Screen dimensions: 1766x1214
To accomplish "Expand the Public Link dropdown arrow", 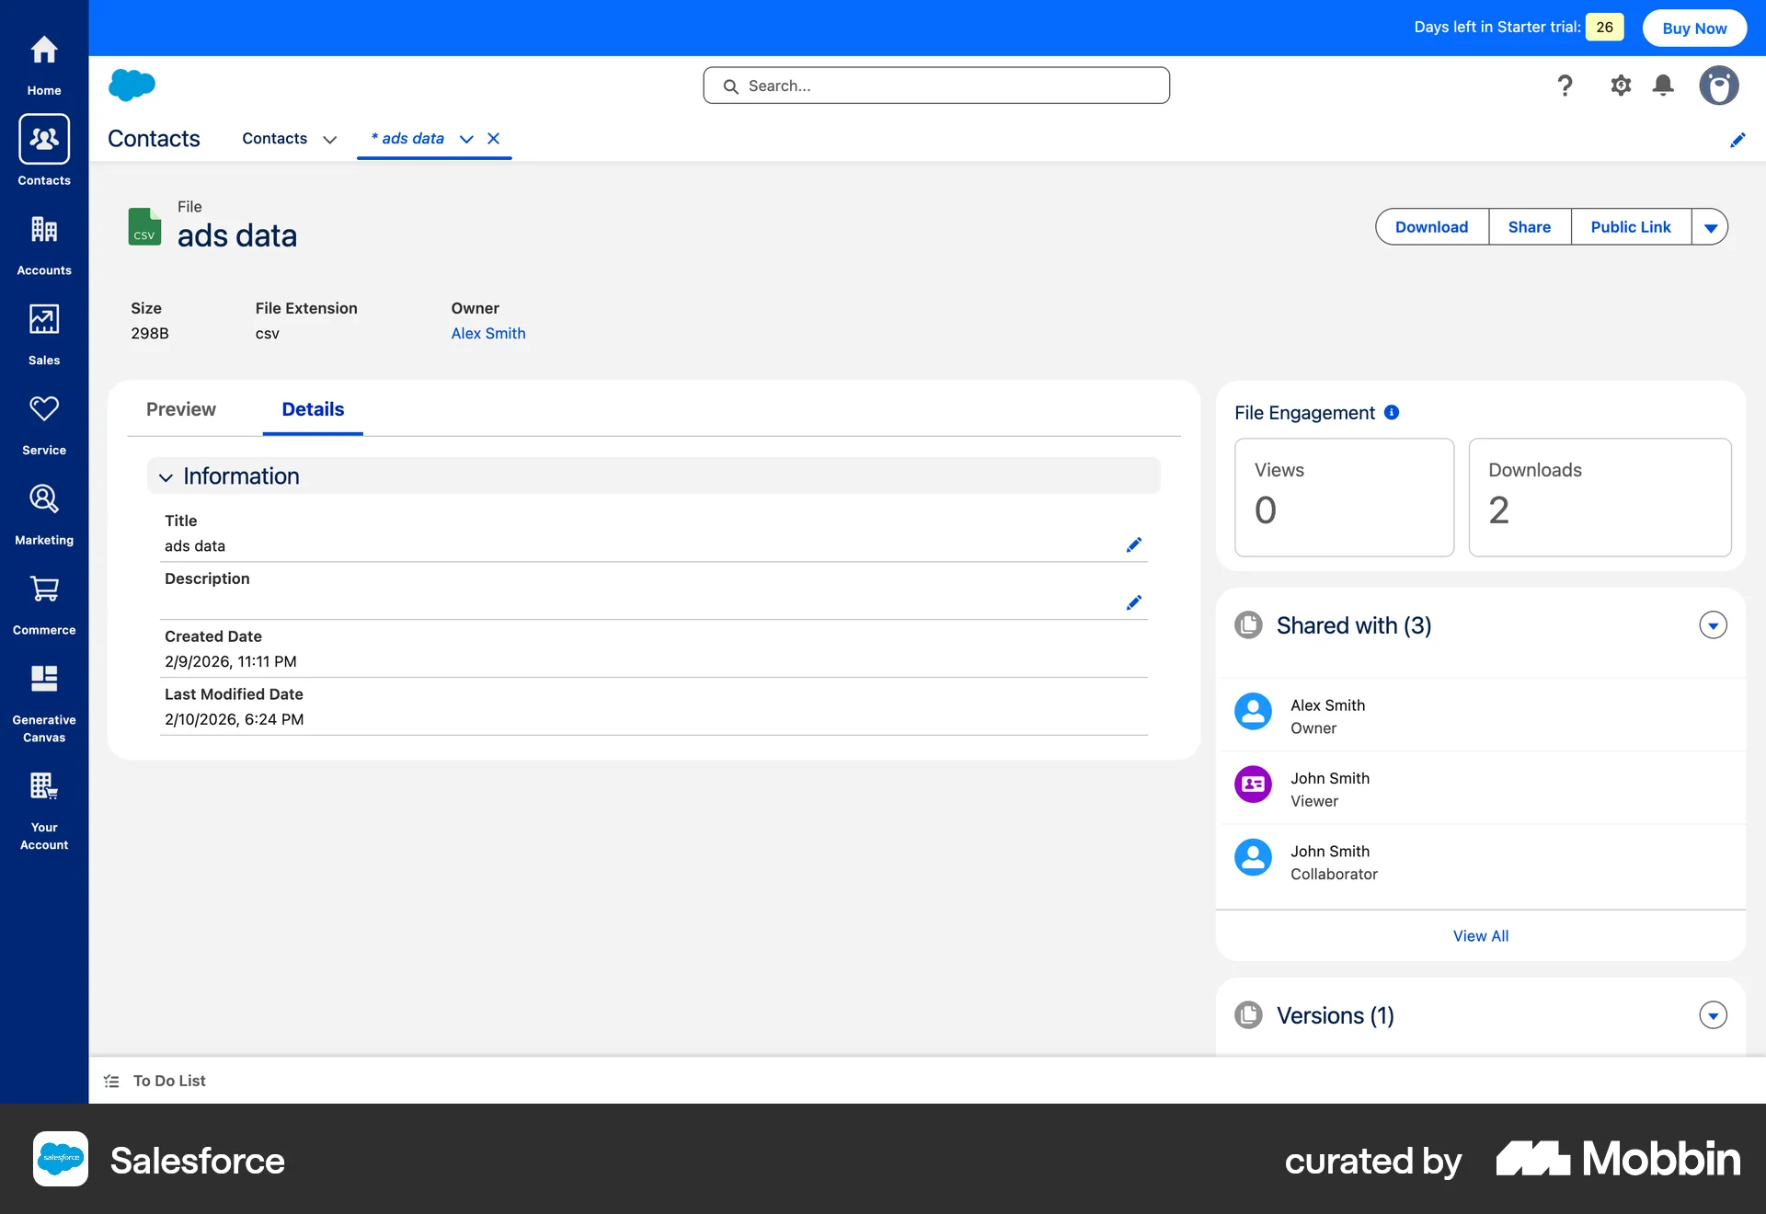I will (x=1711, y=226).
